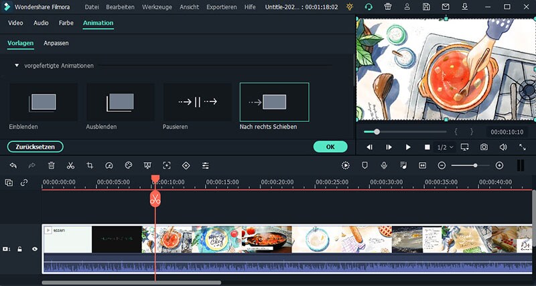This screenshot has height=286, width=536.
Task: Adjust the timeline zoom slider
Action: (x=475, y=165)
